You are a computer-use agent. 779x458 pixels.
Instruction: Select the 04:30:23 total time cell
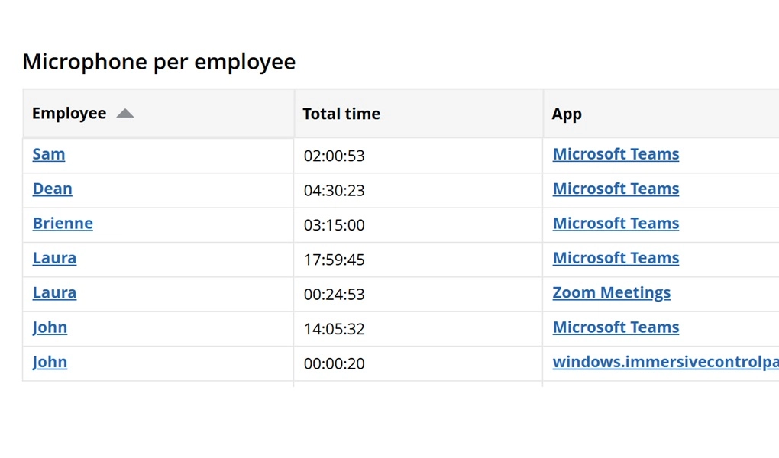coord(335,190)
